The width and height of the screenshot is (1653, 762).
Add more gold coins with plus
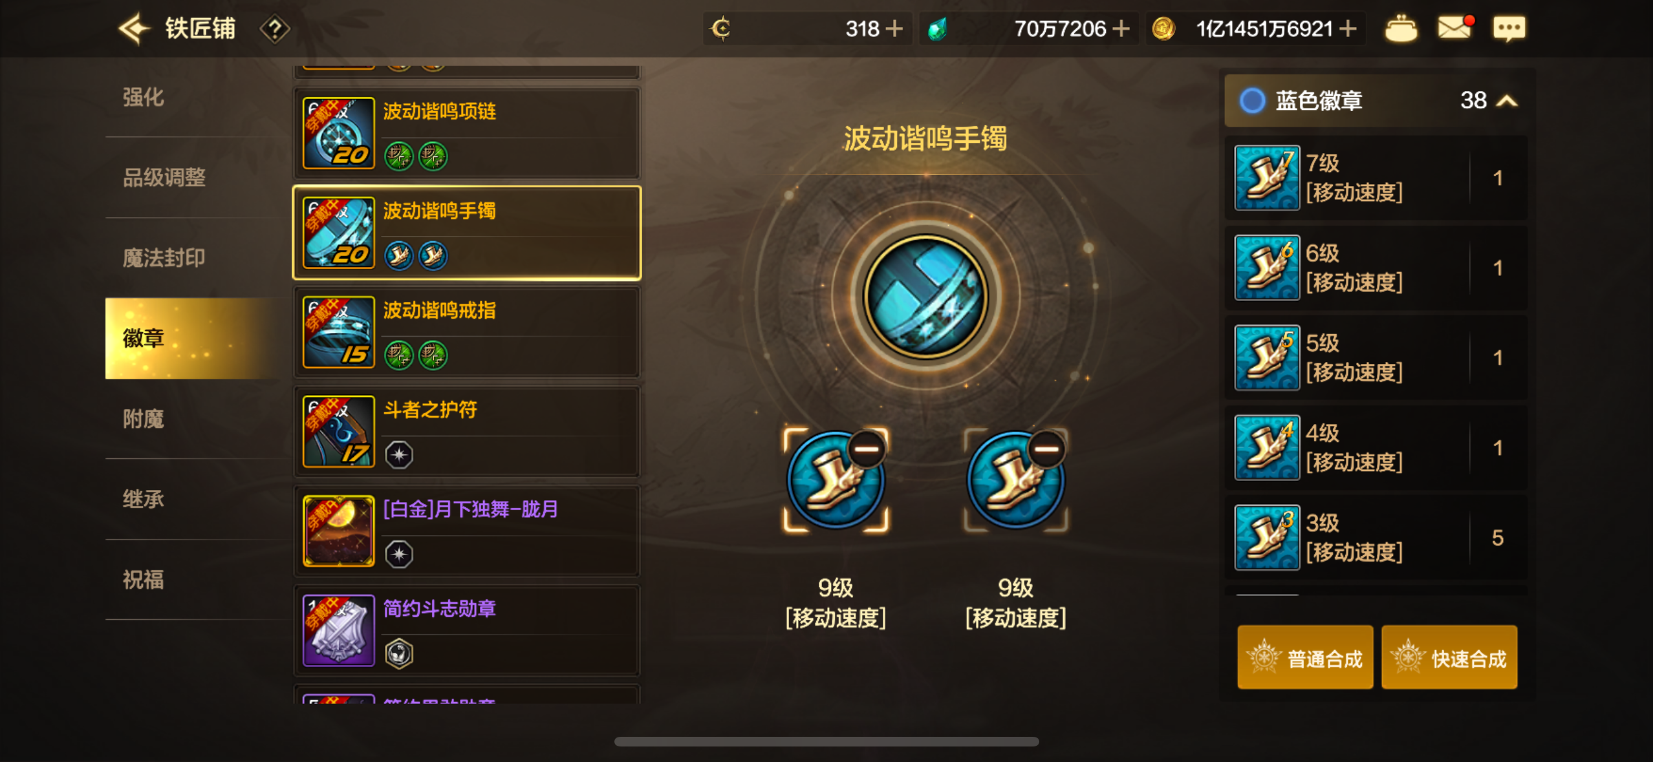1348,28
